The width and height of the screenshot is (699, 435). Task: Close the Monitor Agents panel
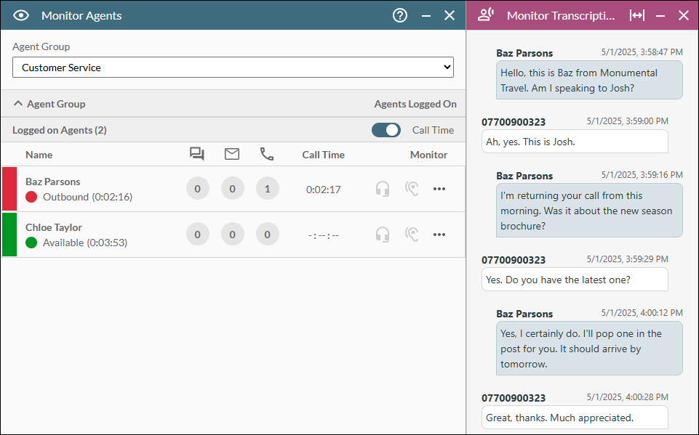[450, 15]
